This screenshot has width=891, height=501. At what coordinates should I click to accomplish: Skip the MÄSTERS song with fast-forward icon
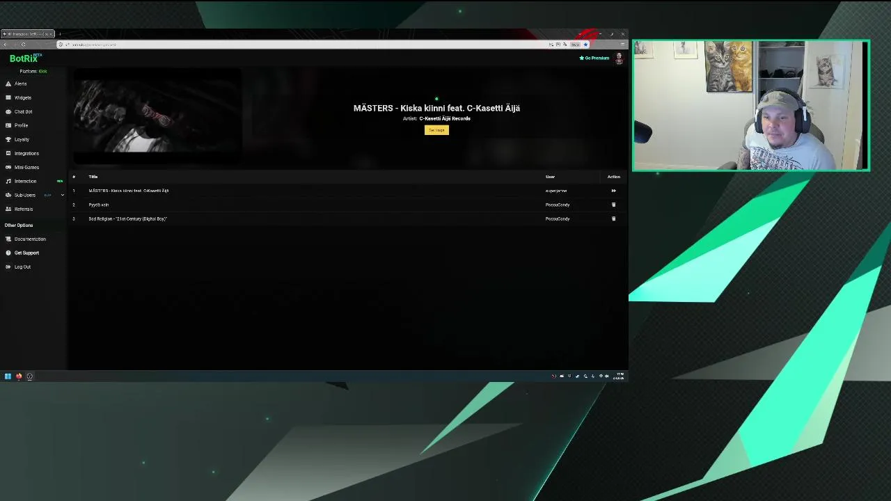coord(613,191)
